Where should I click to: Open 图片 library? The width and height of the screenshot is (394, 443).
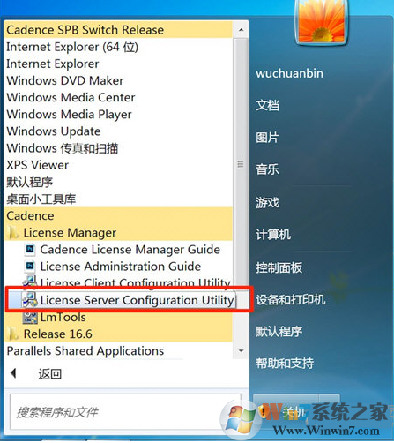pyautogui.click(x=267, y=138)
